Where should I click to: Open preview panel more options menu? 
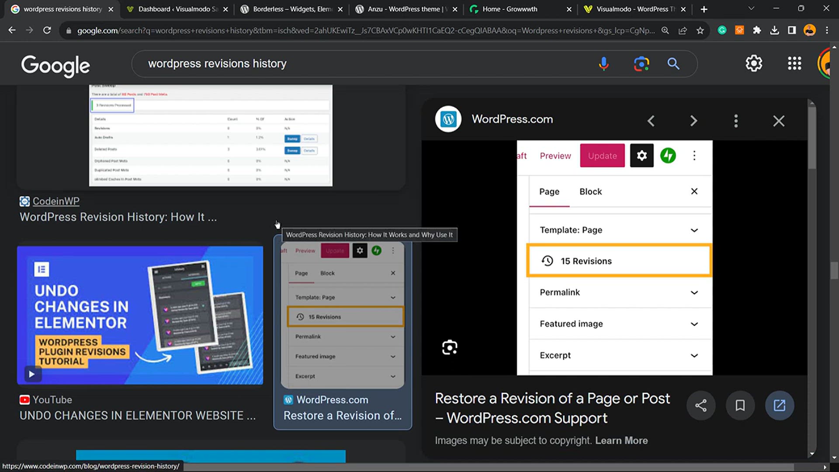point(736,121)
